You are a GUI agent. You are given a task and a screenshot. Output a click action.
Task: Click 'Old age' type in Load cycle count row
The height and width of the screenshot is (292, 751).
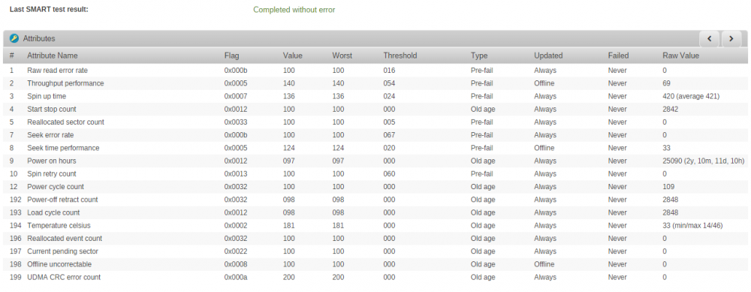coord(483,212)
